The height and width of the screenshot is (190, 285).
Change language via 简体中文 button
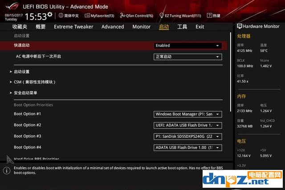pos(71,16)
